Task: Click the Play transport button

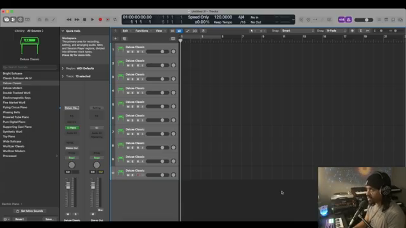Action: (92, 20)
